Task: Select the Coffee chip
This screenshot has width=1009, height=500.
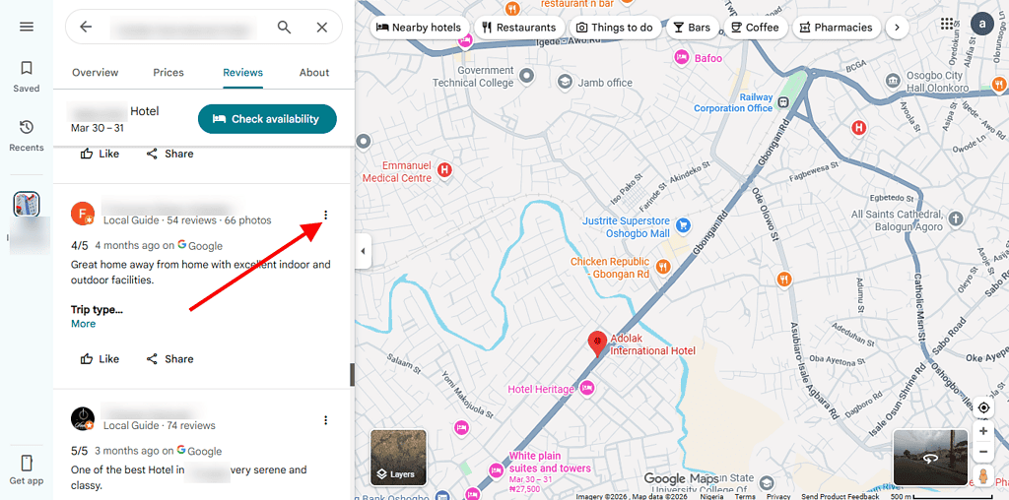Action: point(756,27)
